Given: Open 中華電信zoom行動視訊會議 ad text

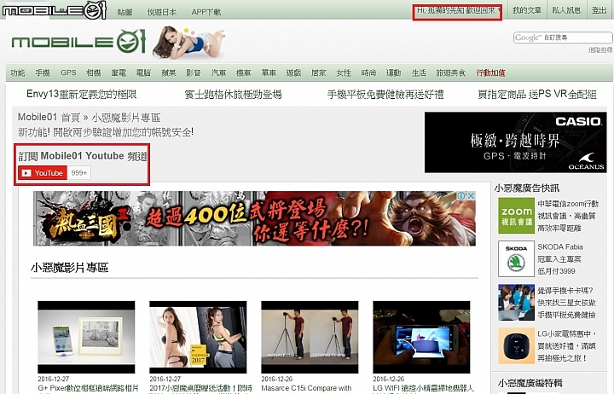Looking at the screenshot, I should pos(568,216).
